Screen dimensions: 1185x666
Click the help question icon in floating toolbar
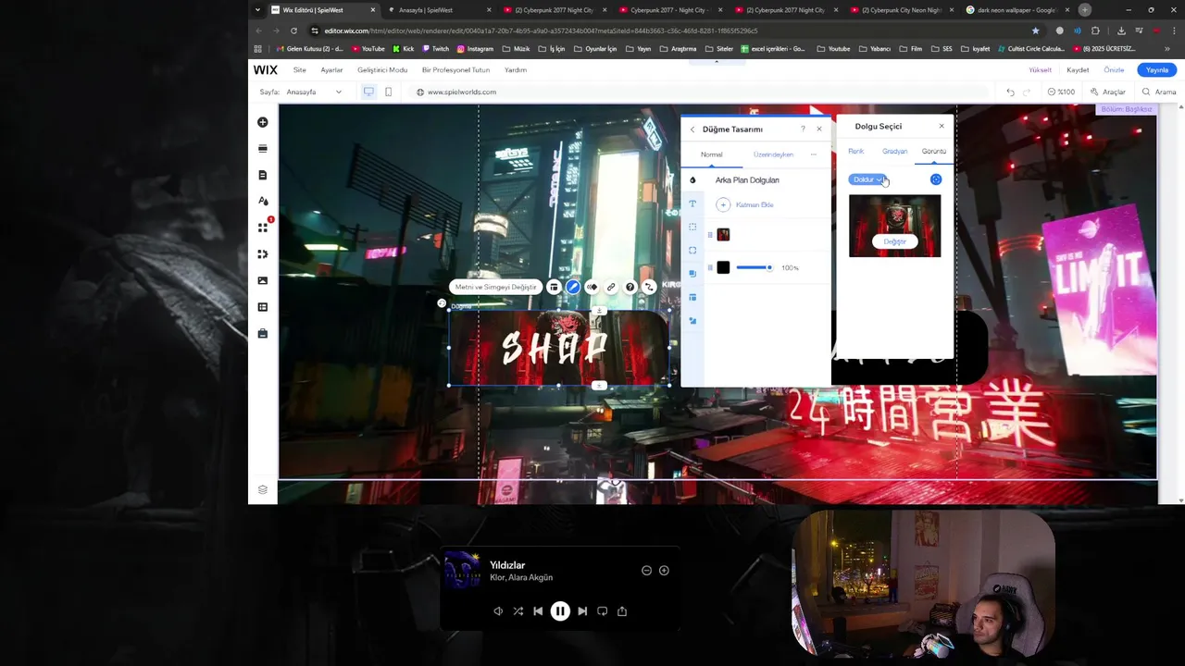pyautogui.click(x=630, y=287)
